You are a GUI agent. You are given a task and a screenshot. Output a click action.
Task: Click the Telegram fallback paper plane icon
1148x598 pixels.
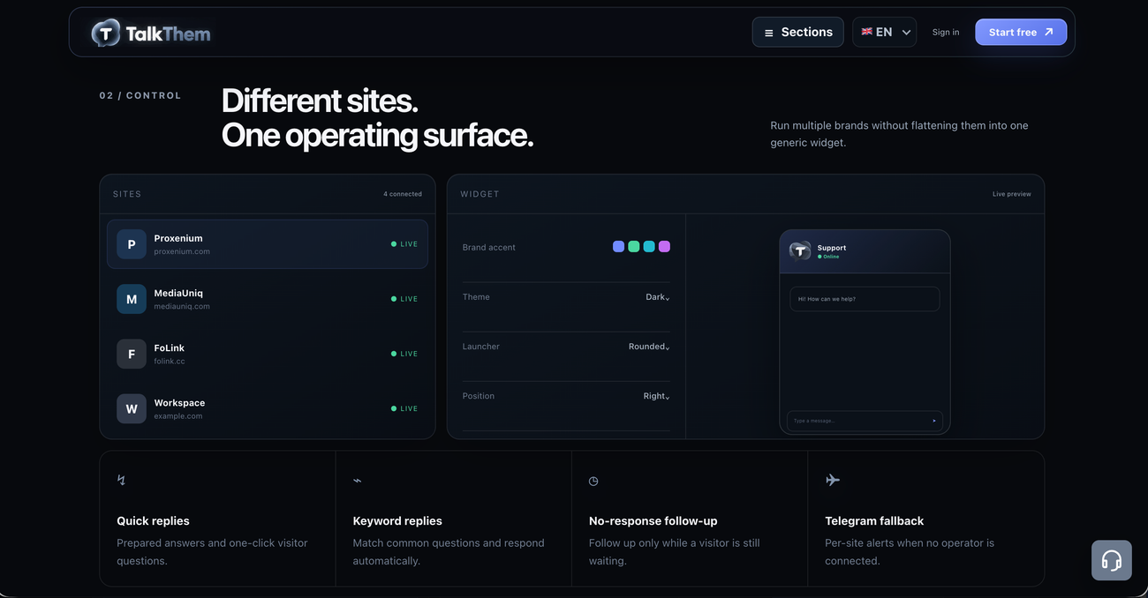[x=833, y=480]
